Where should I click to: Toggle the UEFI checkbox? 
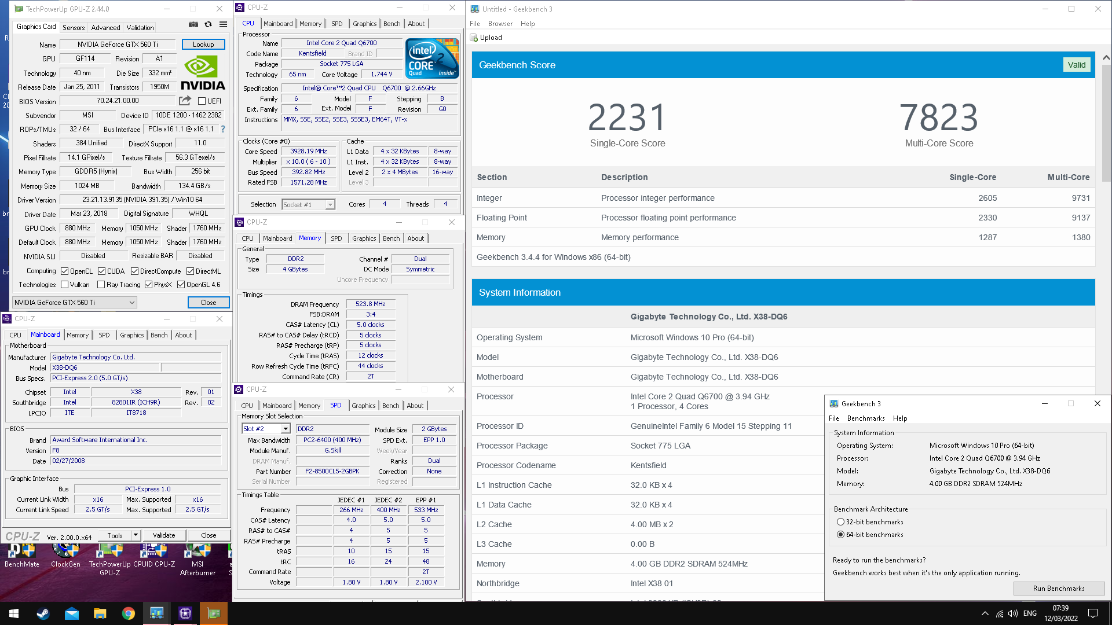pos(202,101)
